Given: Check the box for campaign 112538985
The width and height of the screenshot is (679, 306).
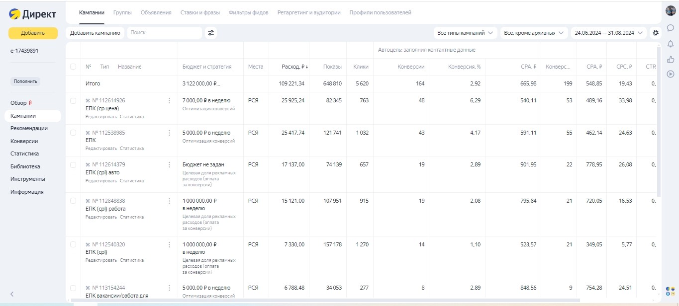Looking at the screenshot, I should click(73, 133).
